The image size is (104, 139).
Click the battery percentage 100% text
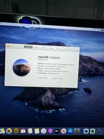tap(99, 30)
